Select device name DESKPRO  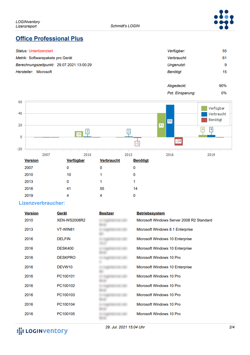[66, 258]
